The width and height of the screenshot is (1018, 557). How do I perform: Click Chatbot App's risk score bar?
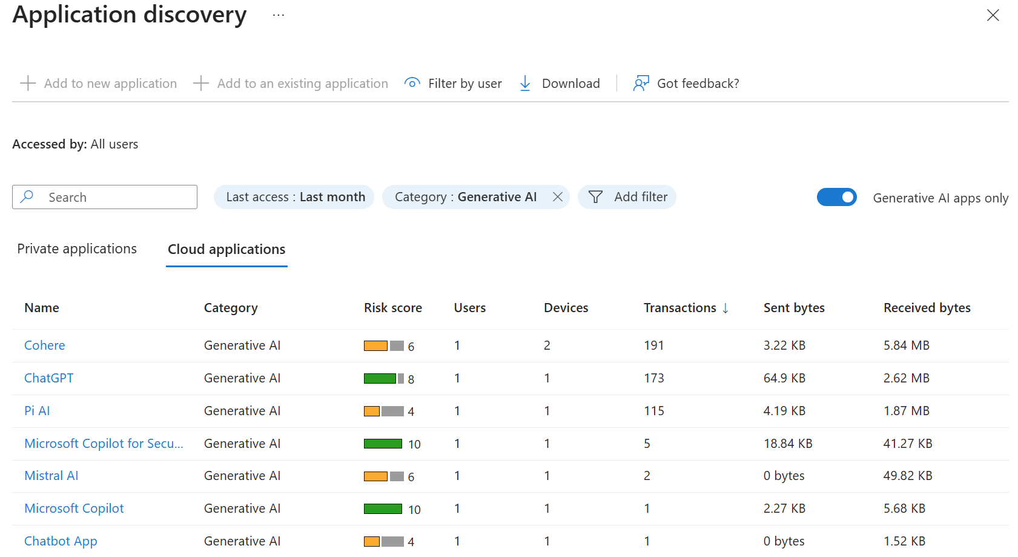tap(384, 542)
